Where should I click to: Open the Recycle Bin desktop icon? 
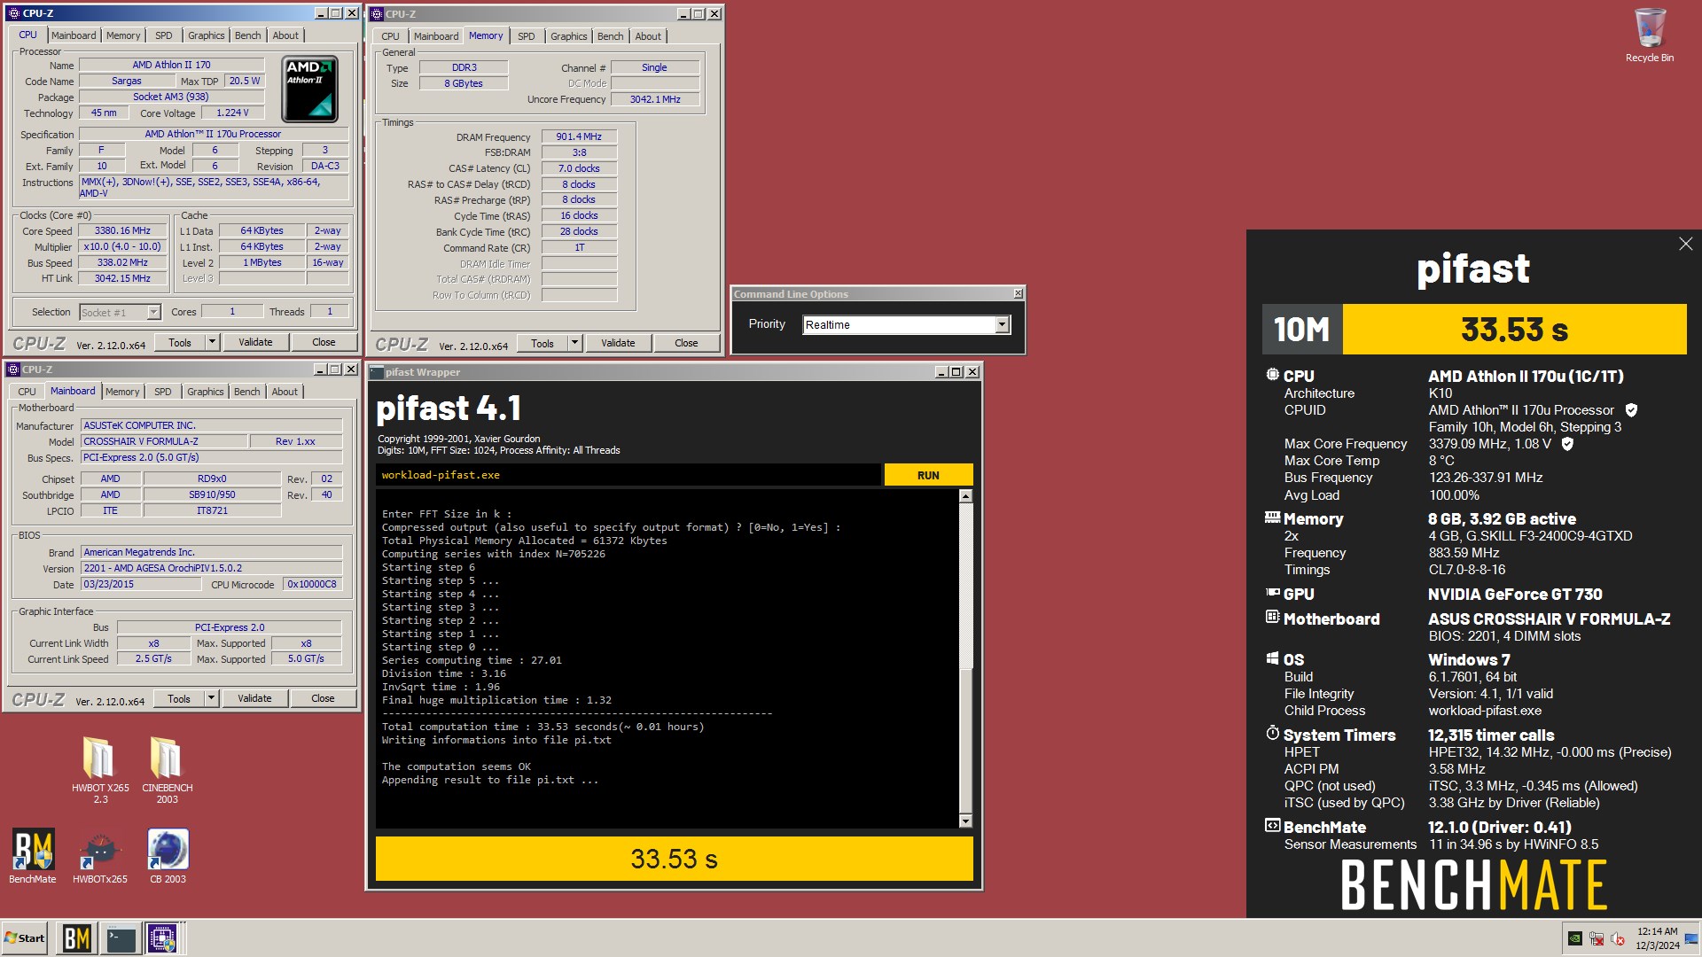click(1649, 35)
